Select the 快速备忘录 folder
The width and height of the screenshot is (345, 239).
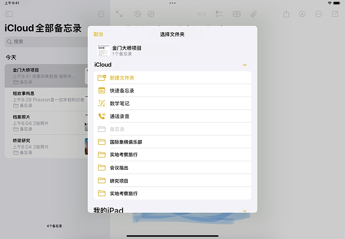[x=122, y=91]
